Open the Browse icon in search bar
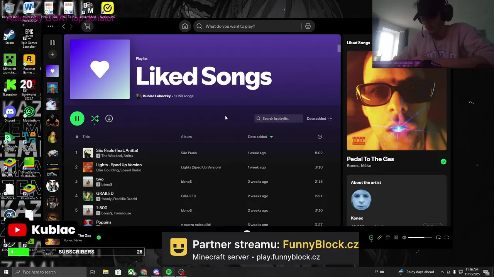 click(308, 26)
